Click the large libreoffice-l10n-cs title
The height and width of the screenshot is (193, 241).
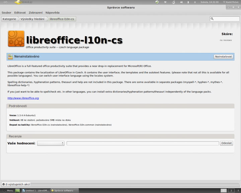coord(74,40)
